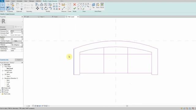Open the File menu
The image size is (196, 110).
[2, 1]
